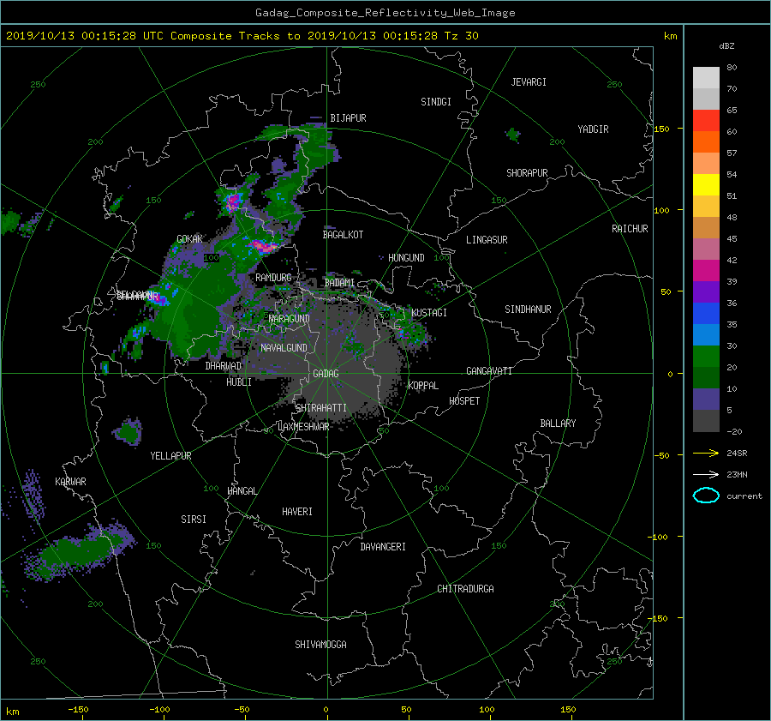
Task: Click the YELLAPUR label
Action: (x=170, y=456)
